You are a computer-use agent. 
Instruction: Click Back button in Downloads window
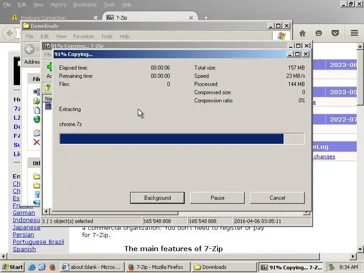tap(30, 49)
